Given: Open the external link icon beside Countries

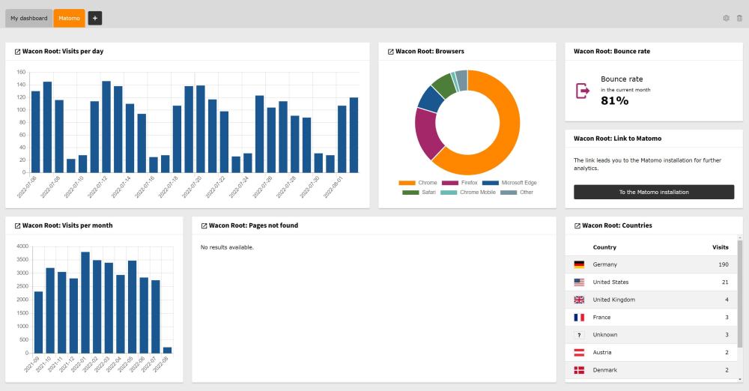Looking at the screenshot, I should coord(577,225).
